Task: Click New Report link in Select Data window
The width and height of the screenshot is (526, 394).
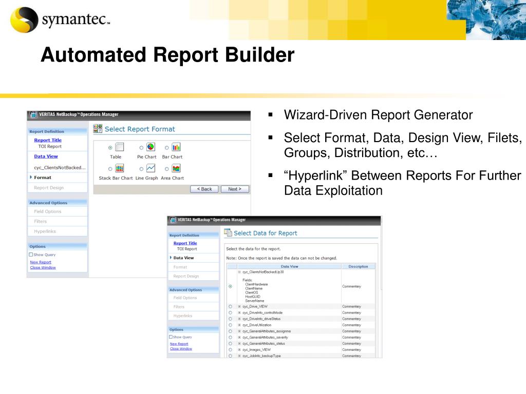Action: (179, 344)
